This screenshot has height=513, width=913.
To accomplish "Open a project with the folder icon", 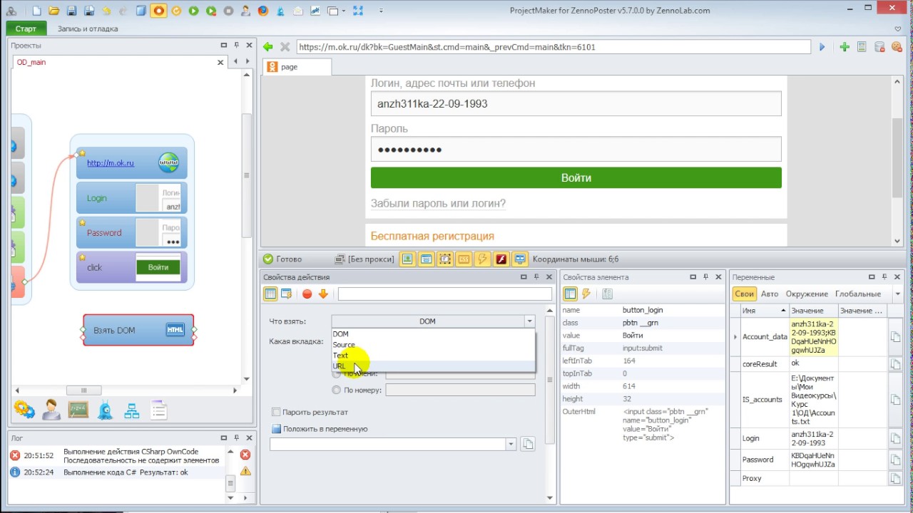I will [54, 11].
